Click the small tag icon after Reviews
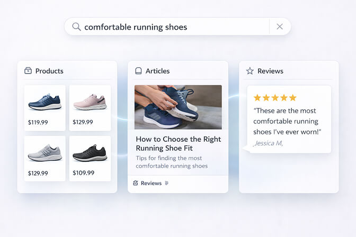 coord(167,183)
